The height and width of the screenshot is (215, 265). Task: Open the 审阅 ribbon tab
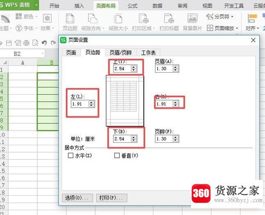182,6
